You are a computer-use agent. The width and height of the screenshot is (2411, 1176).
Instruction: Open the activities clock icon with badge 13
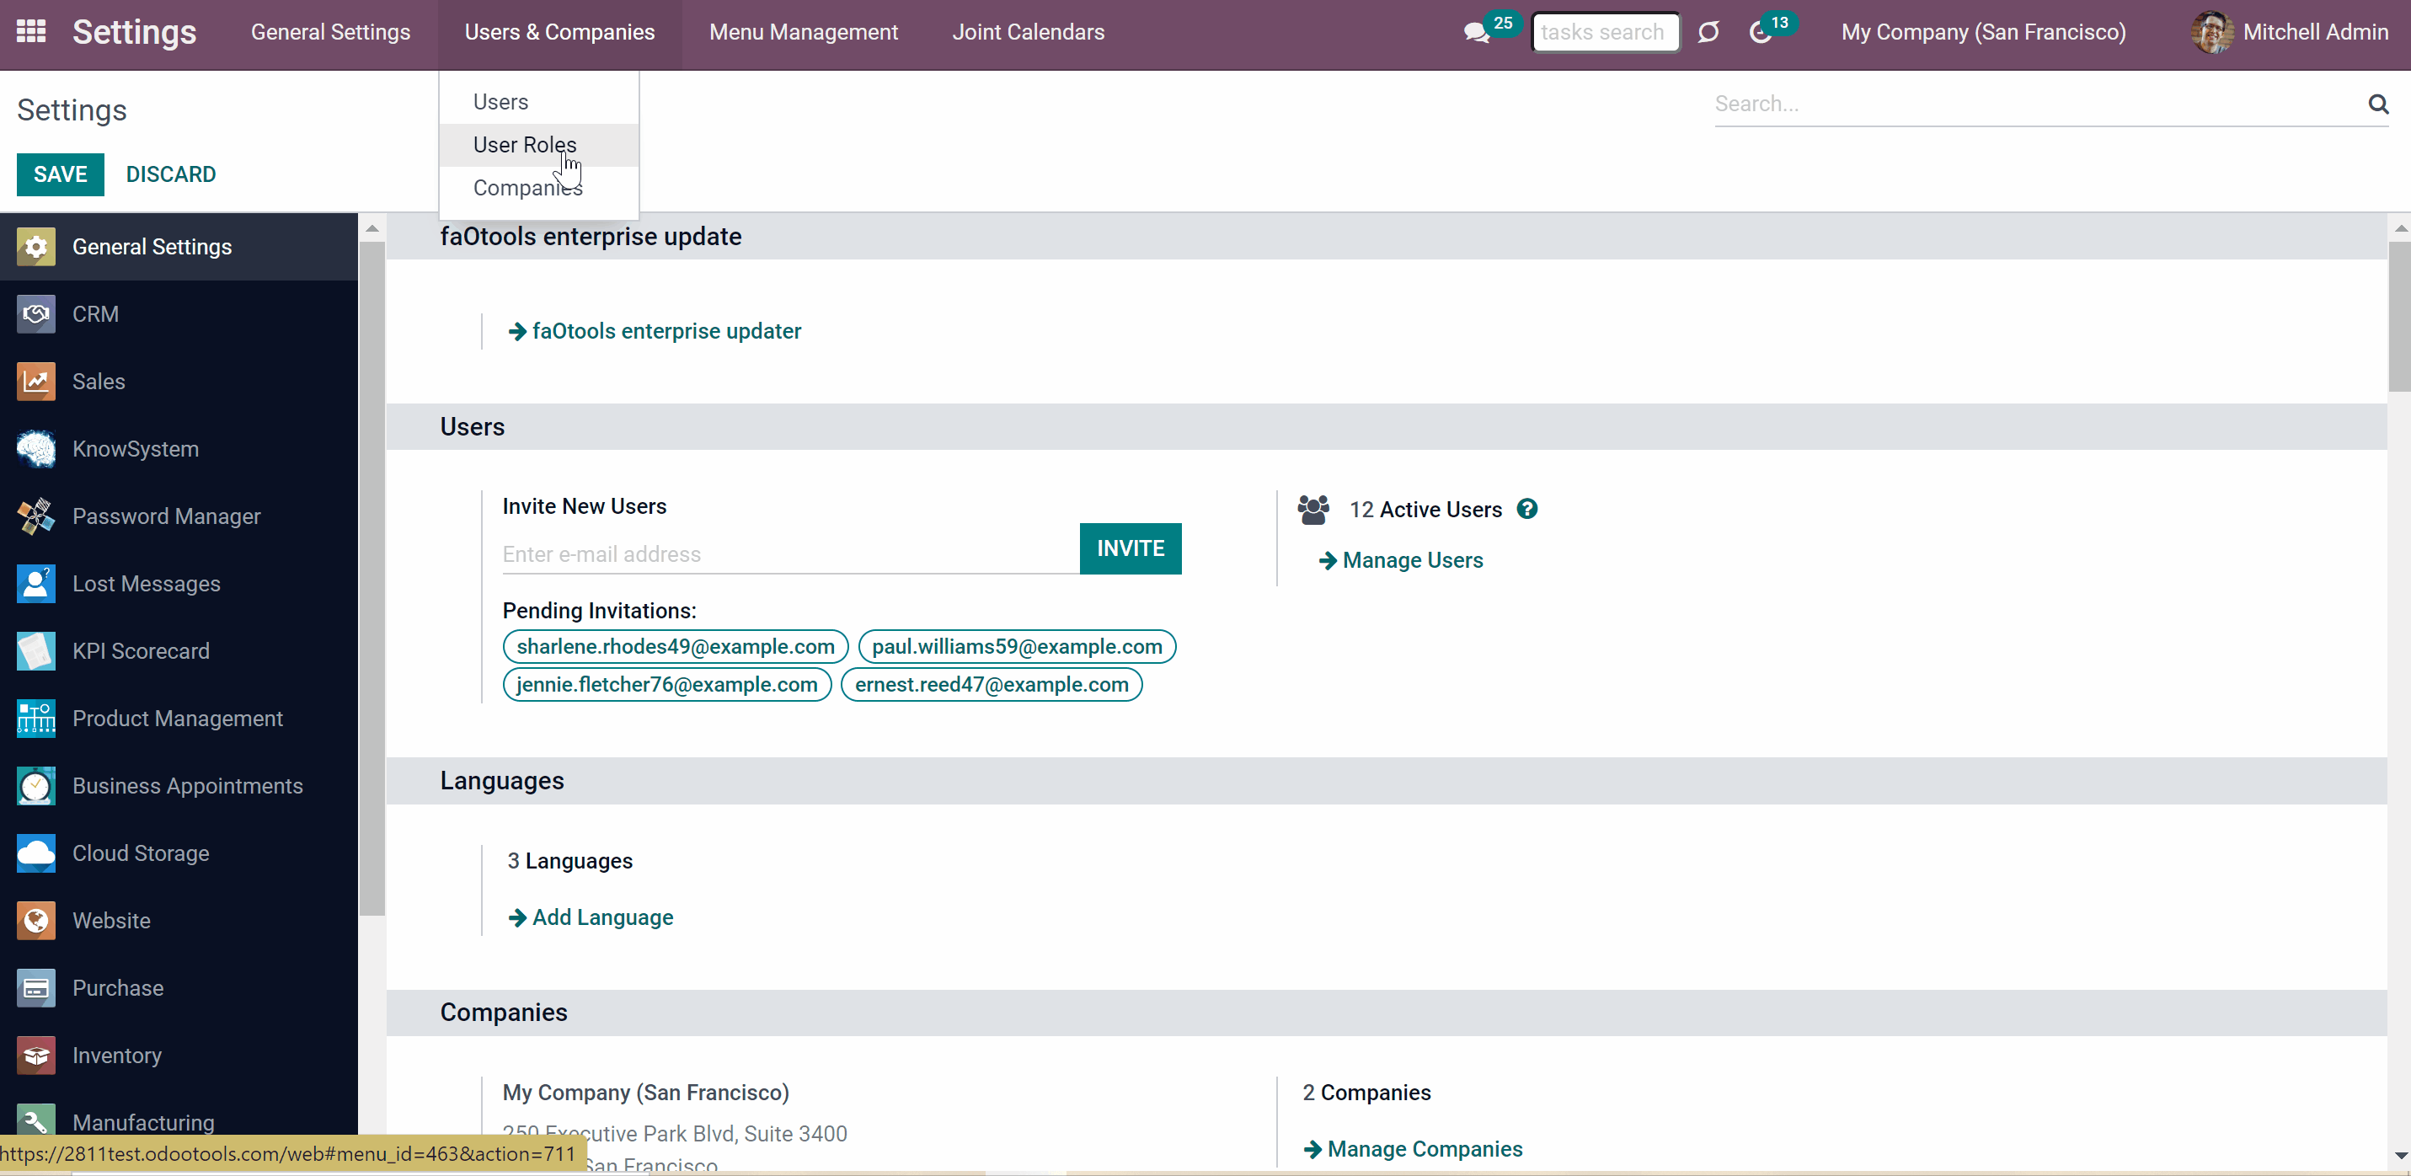1761,33
